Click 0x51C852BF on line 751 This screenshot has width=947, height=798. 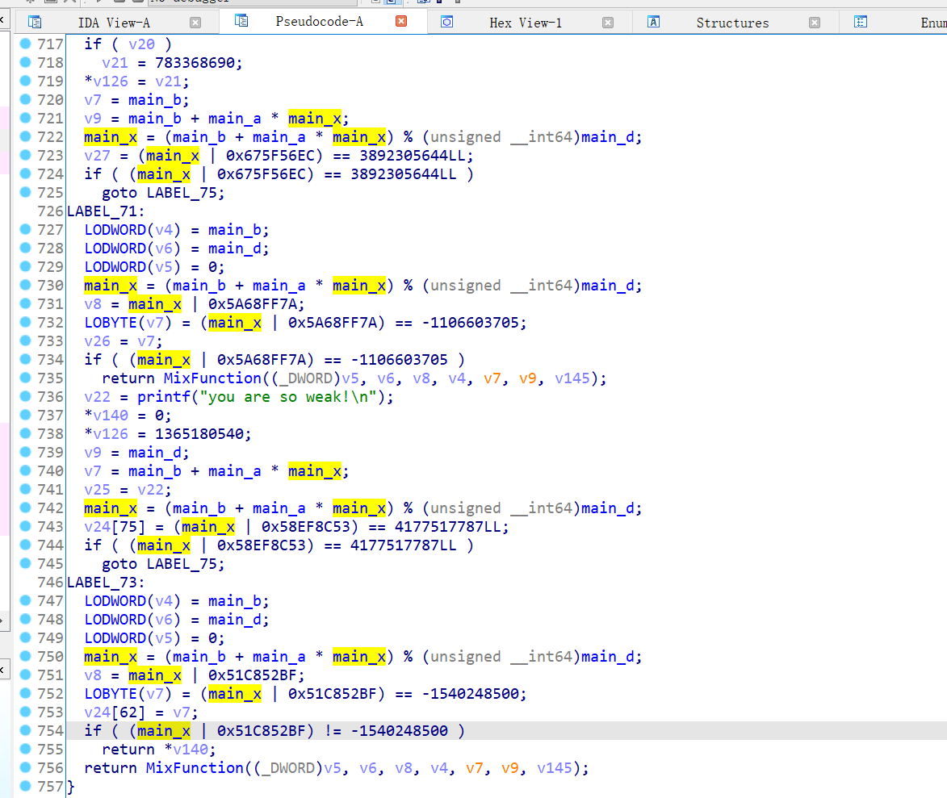pyautogui.click(x=252, y=675)
